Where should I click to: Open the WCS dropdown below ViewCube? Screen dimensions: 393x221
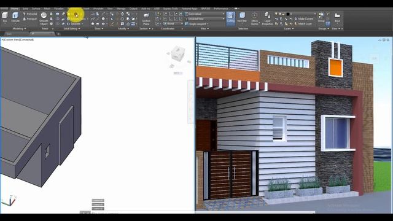coord(178,73)
